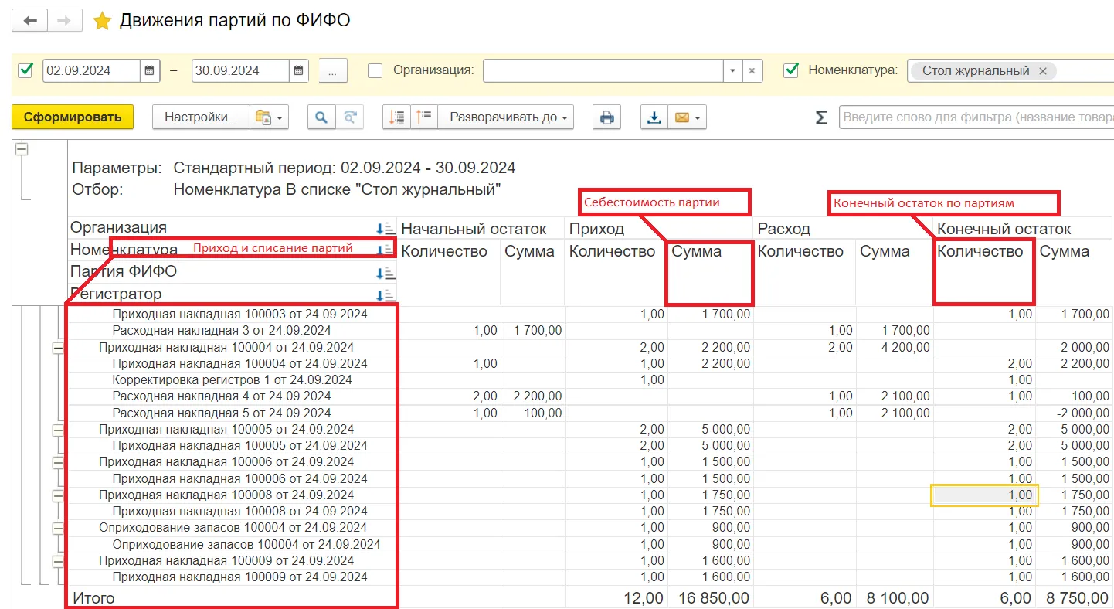Click the Начальный остаток header

(474, 229)
